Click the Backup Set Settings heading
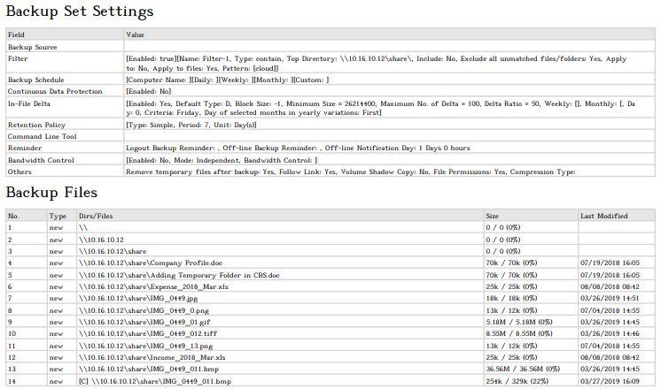 click(80, 12)
